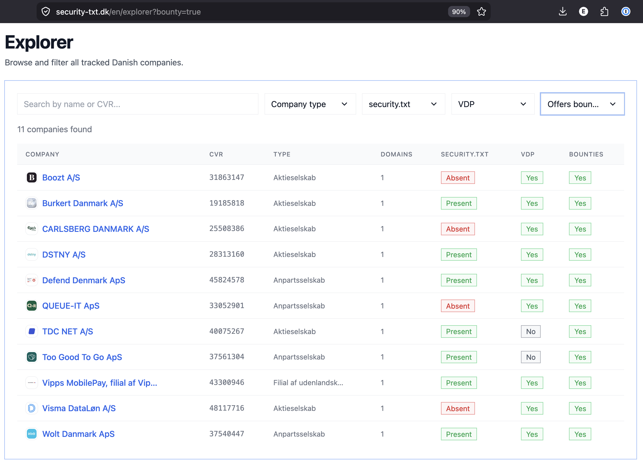643x462 pixels.
Task: Open the browser downloads icon
Action: coord(563,12)
